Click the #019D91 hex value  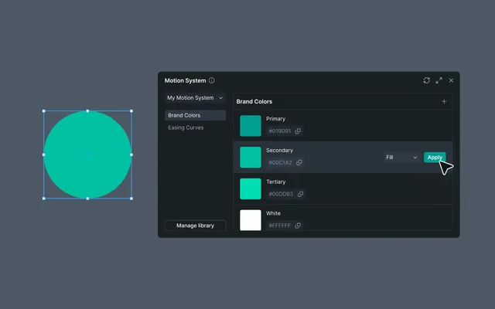coord(279,131)
